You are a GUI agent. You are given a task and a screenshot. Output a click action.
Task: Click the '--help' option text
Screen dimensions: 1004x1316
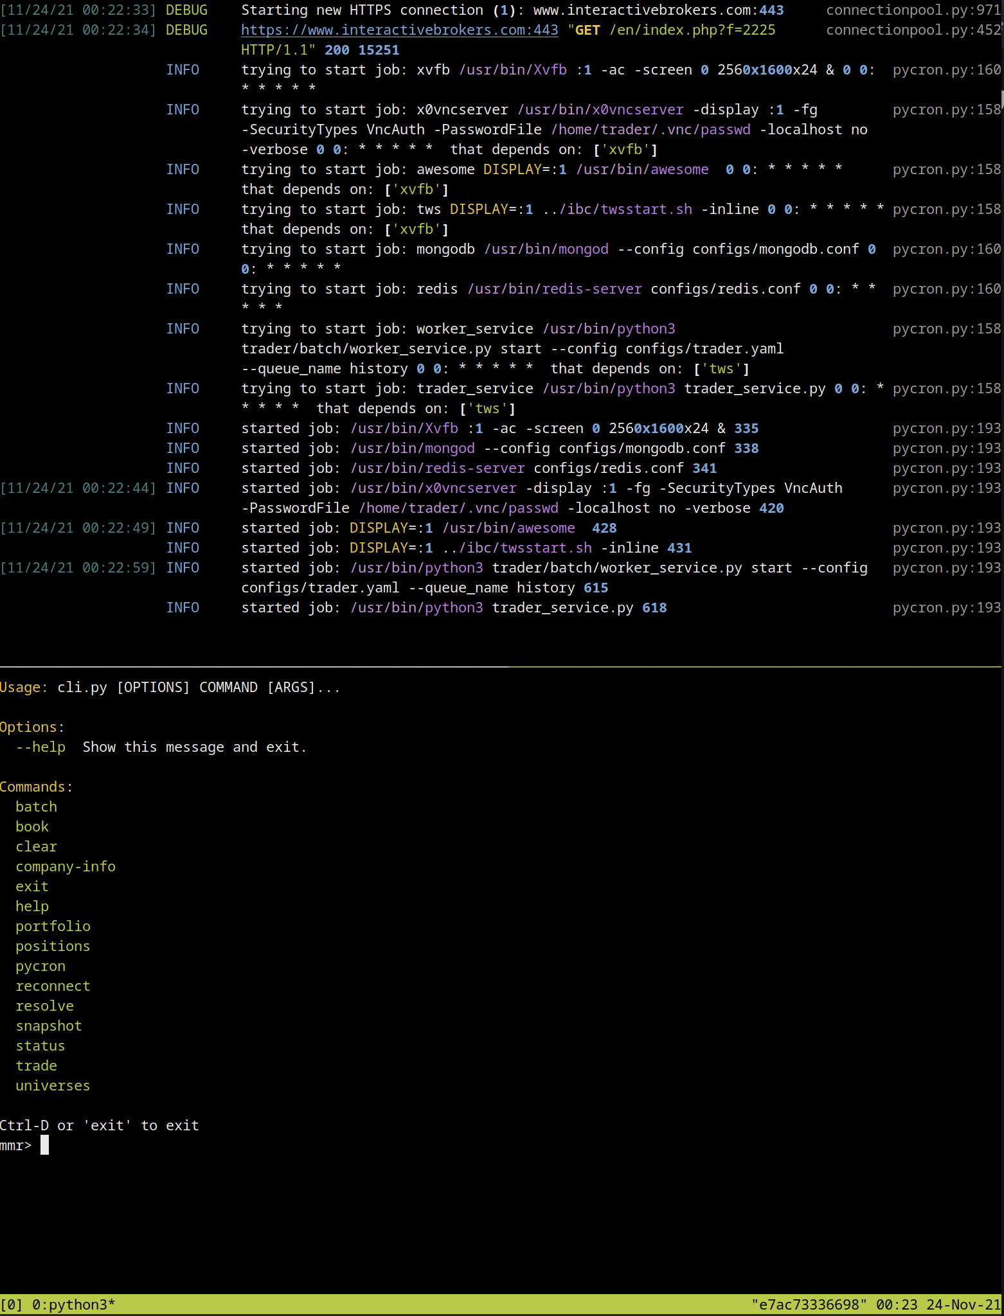40,747
